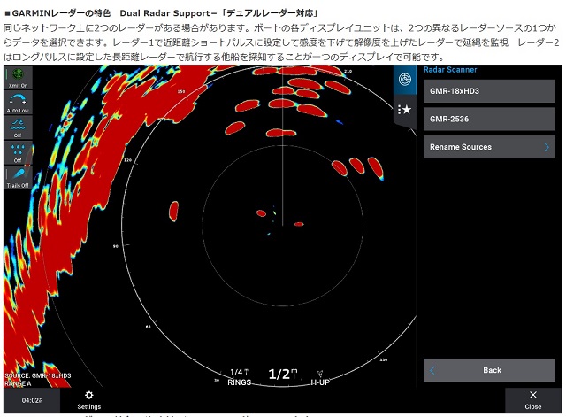Open radar Settings gear
This screenshot has height=417, width=566.
pyautogui.click(x=88, y=400)
